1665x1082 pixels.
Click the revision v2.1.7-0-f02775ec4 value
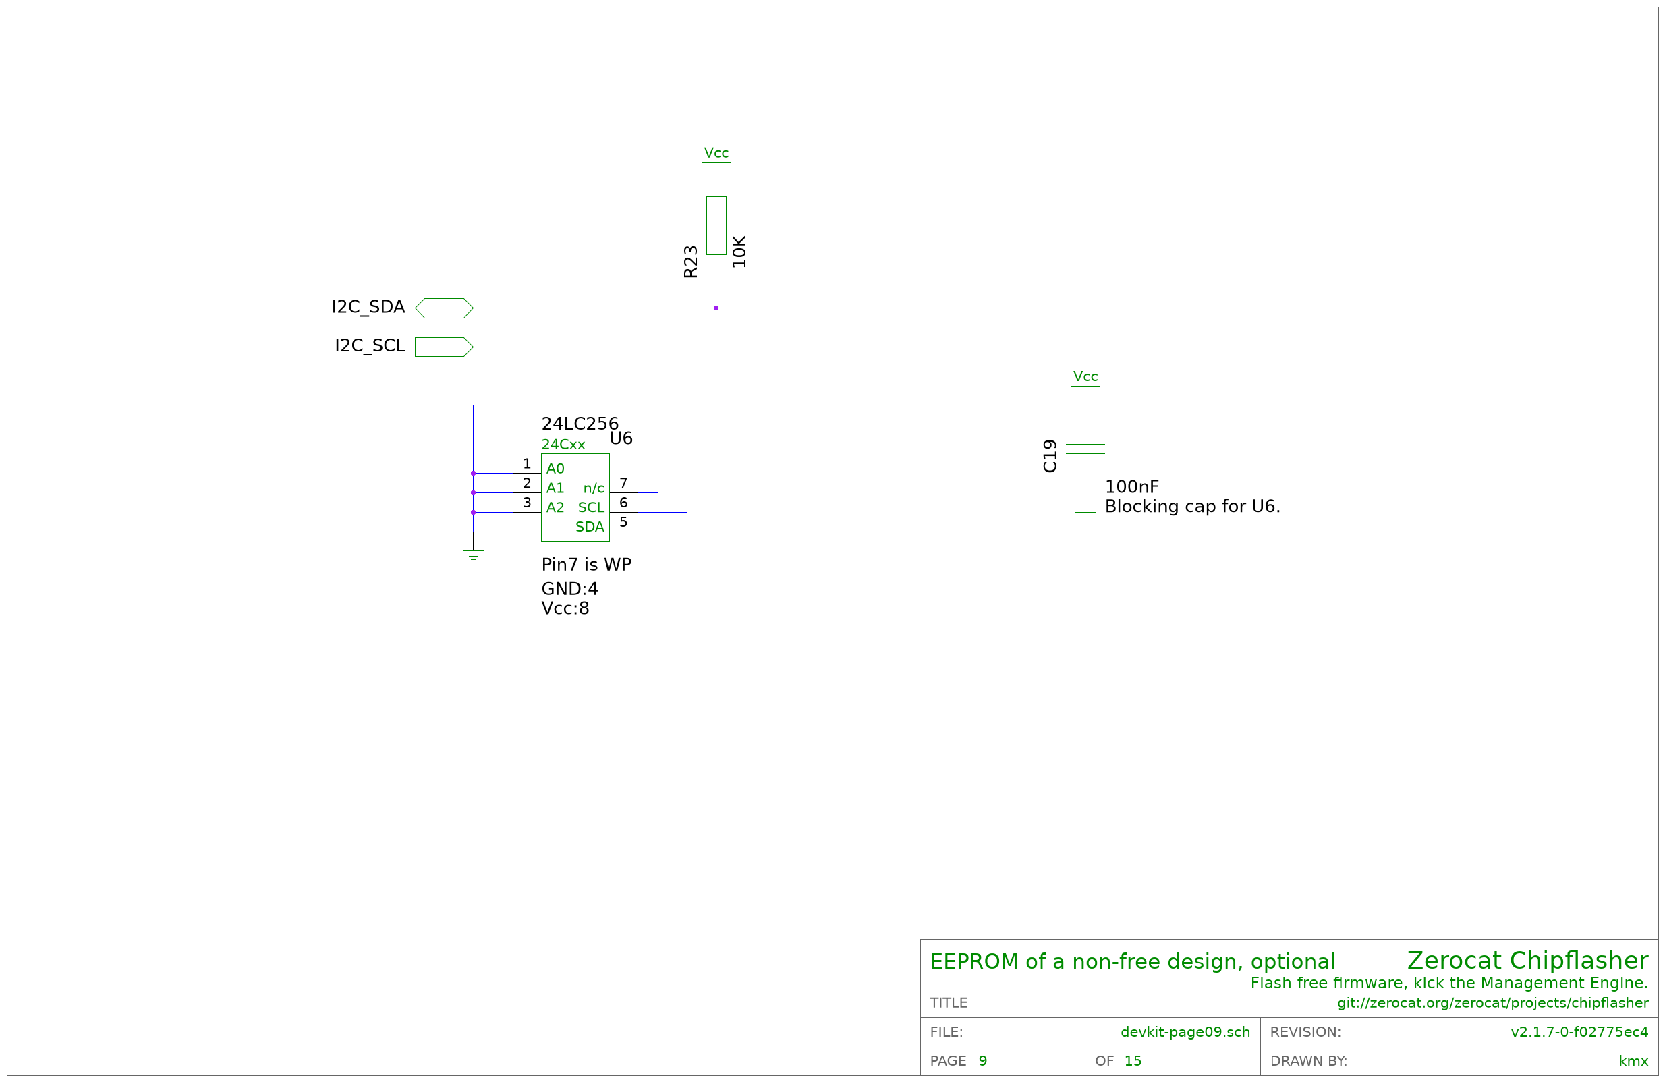(x=1579, y=1032)
